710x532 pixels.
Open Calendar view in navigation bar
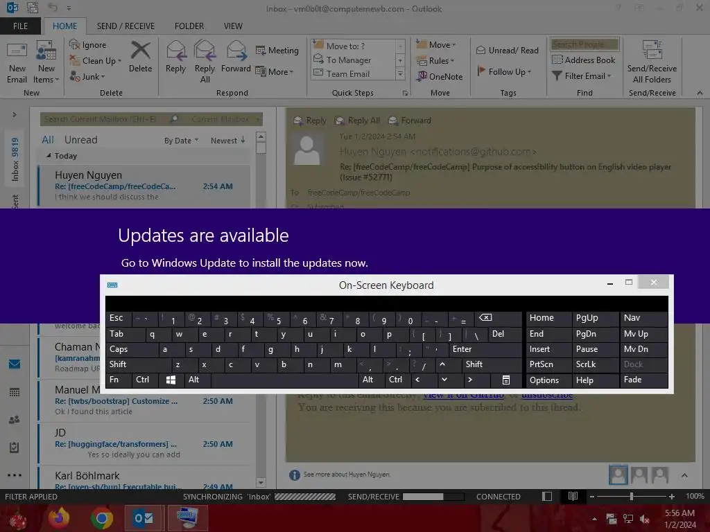coord(15,392)
